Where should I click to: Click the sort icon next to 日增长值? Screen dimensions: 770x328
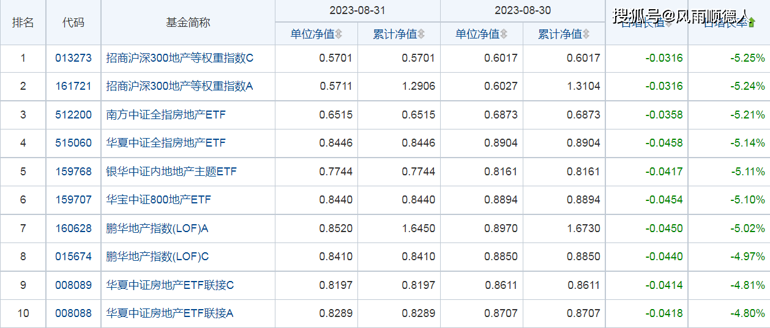[x=668, y=23]
